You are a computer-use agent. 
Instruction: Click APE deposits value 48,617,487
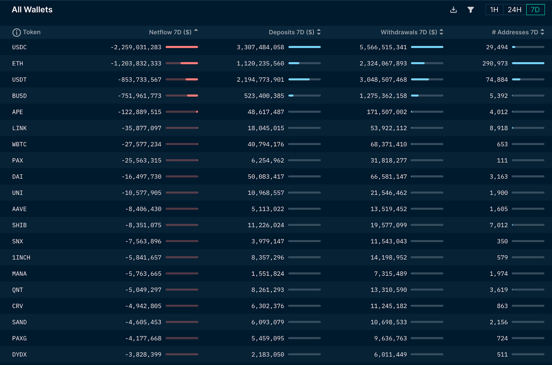click(x=266, y=112)
